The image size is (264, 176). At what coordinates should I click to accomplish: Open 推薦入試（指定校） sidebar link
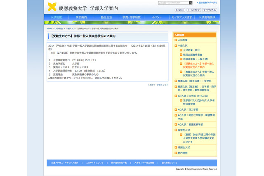(197, 88)
